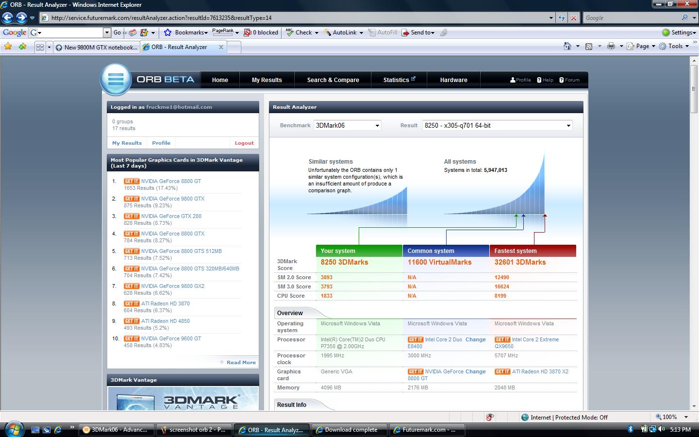Expand the Google toolbar search box dropdown
The height and width of the screenshot is (437, 699).
tap(107, 33)
